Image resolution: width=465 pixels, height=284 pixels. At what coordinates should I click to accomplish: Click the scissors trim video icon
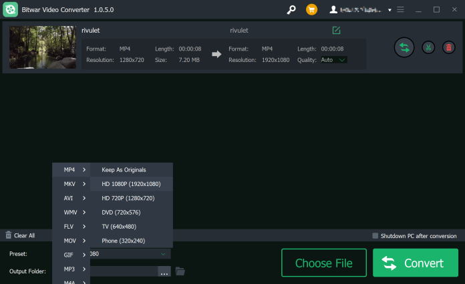pyautogui.click(x=428, y=47)
